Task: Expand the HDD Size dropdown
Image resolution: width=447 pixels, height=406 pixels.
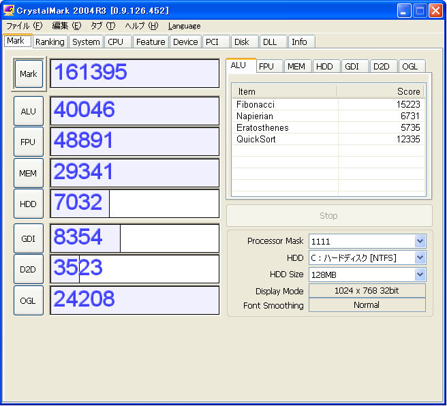Action: click(420, 275)
